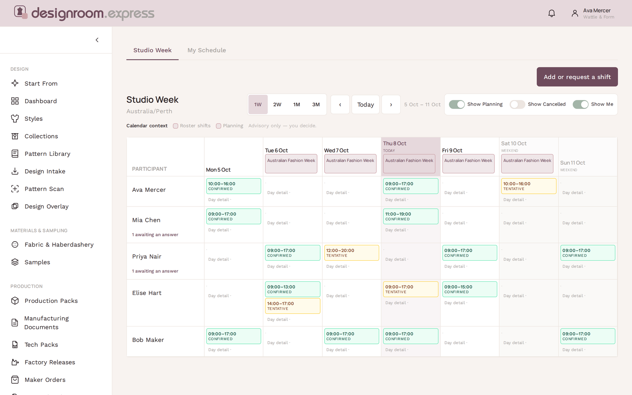Go to next week arrow
Viewport: 632px width, 395px height.
click(x=391, y=105)
